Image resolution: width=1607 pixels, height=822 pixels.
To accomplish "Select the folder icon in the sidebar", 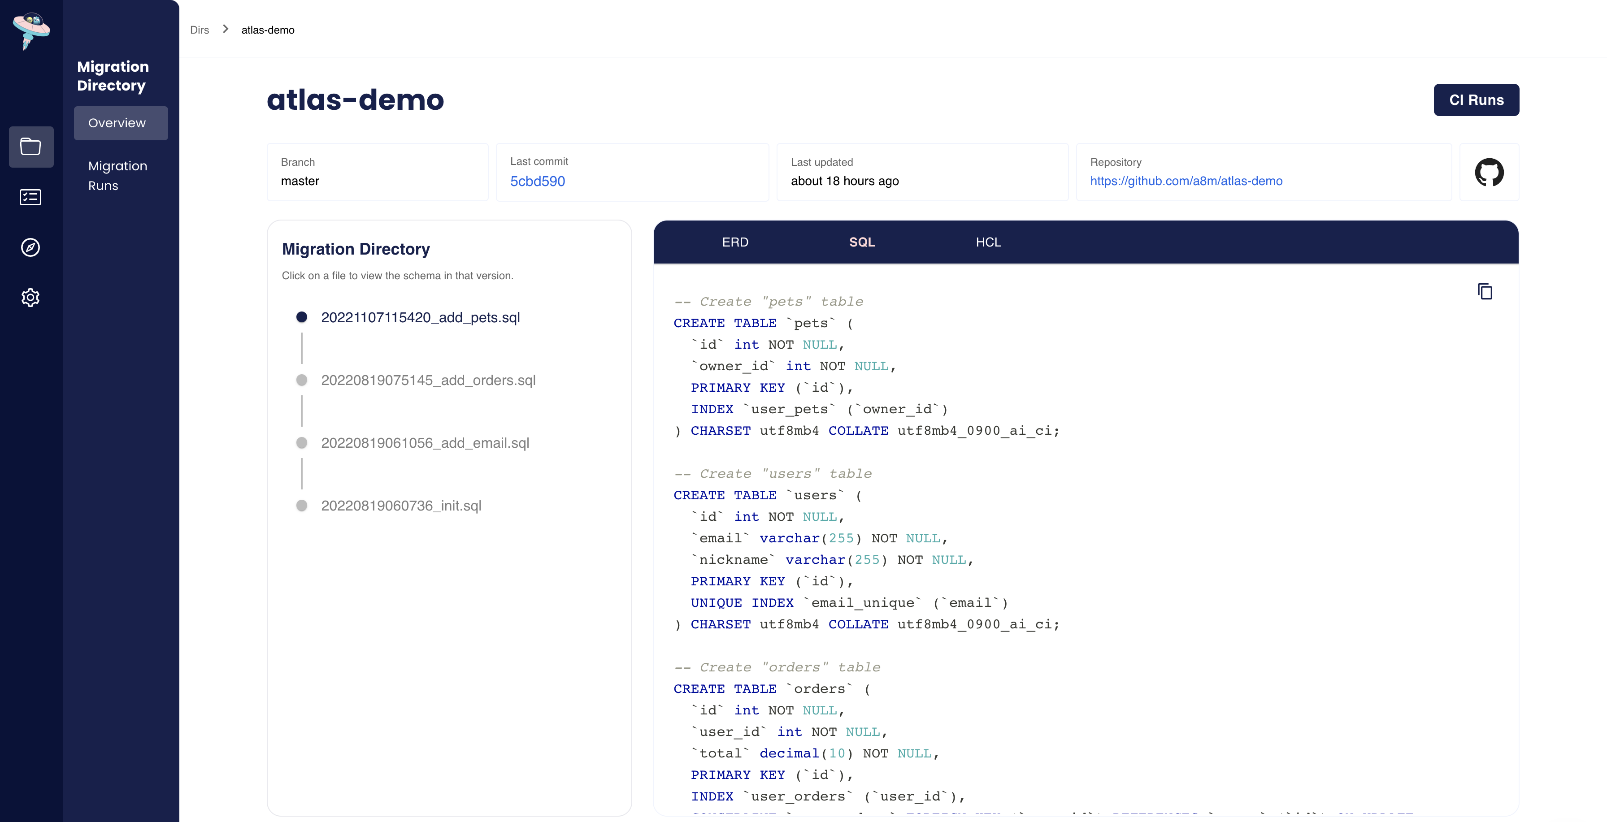I will [x=31, y=147].
